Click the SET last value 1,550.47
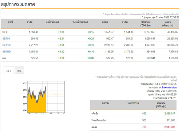This screenshot has width=182, height=131. pyautogui.click(x=33, y=32)
